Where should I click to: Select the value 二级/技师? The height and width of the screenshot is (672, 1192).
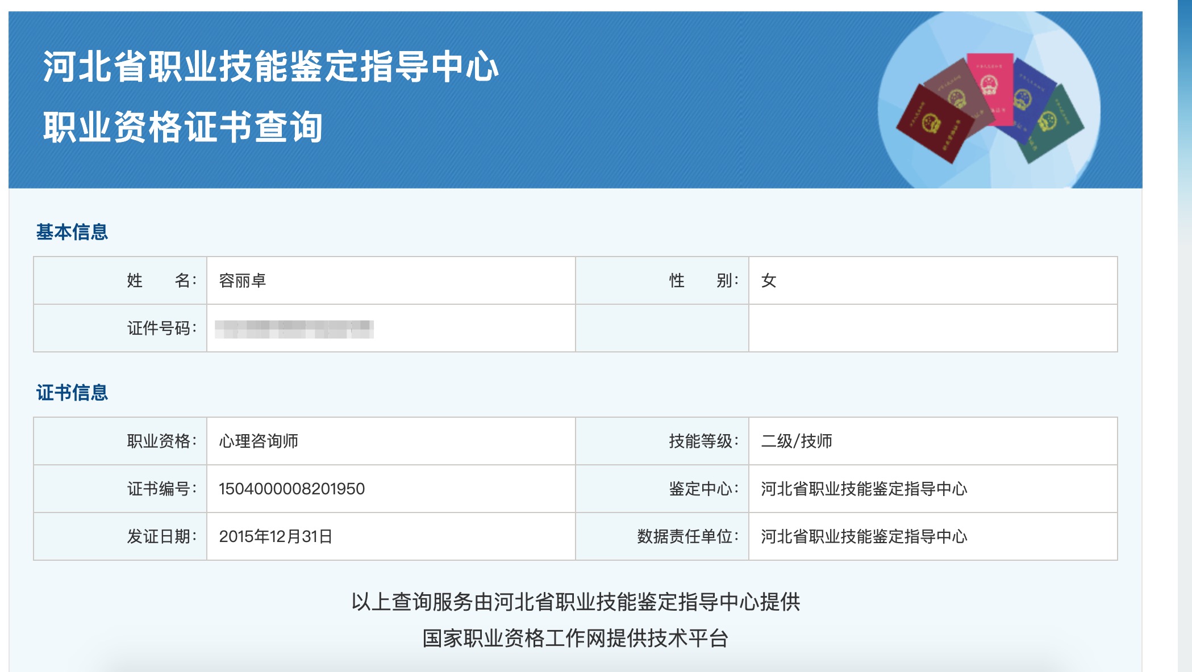coord(797,441)
